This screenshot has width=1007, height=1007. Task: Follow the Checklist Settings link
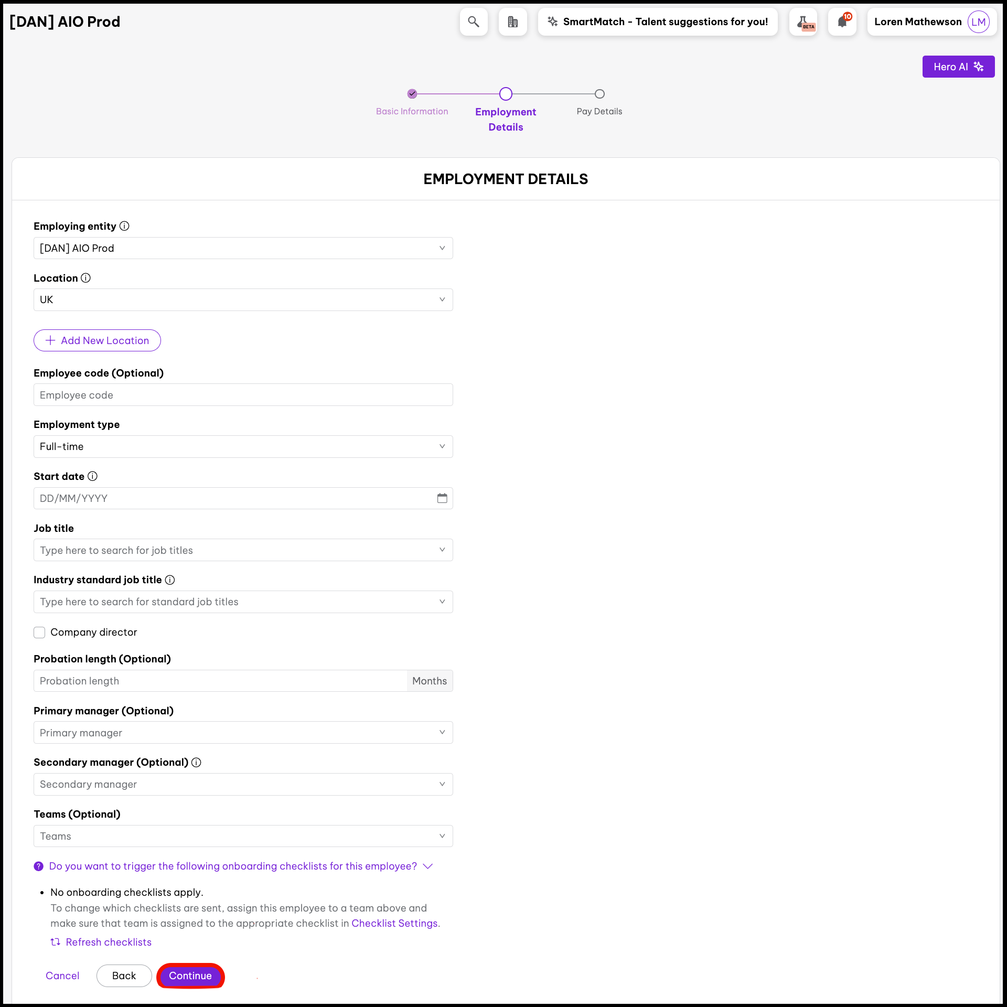tap(394, 924)
